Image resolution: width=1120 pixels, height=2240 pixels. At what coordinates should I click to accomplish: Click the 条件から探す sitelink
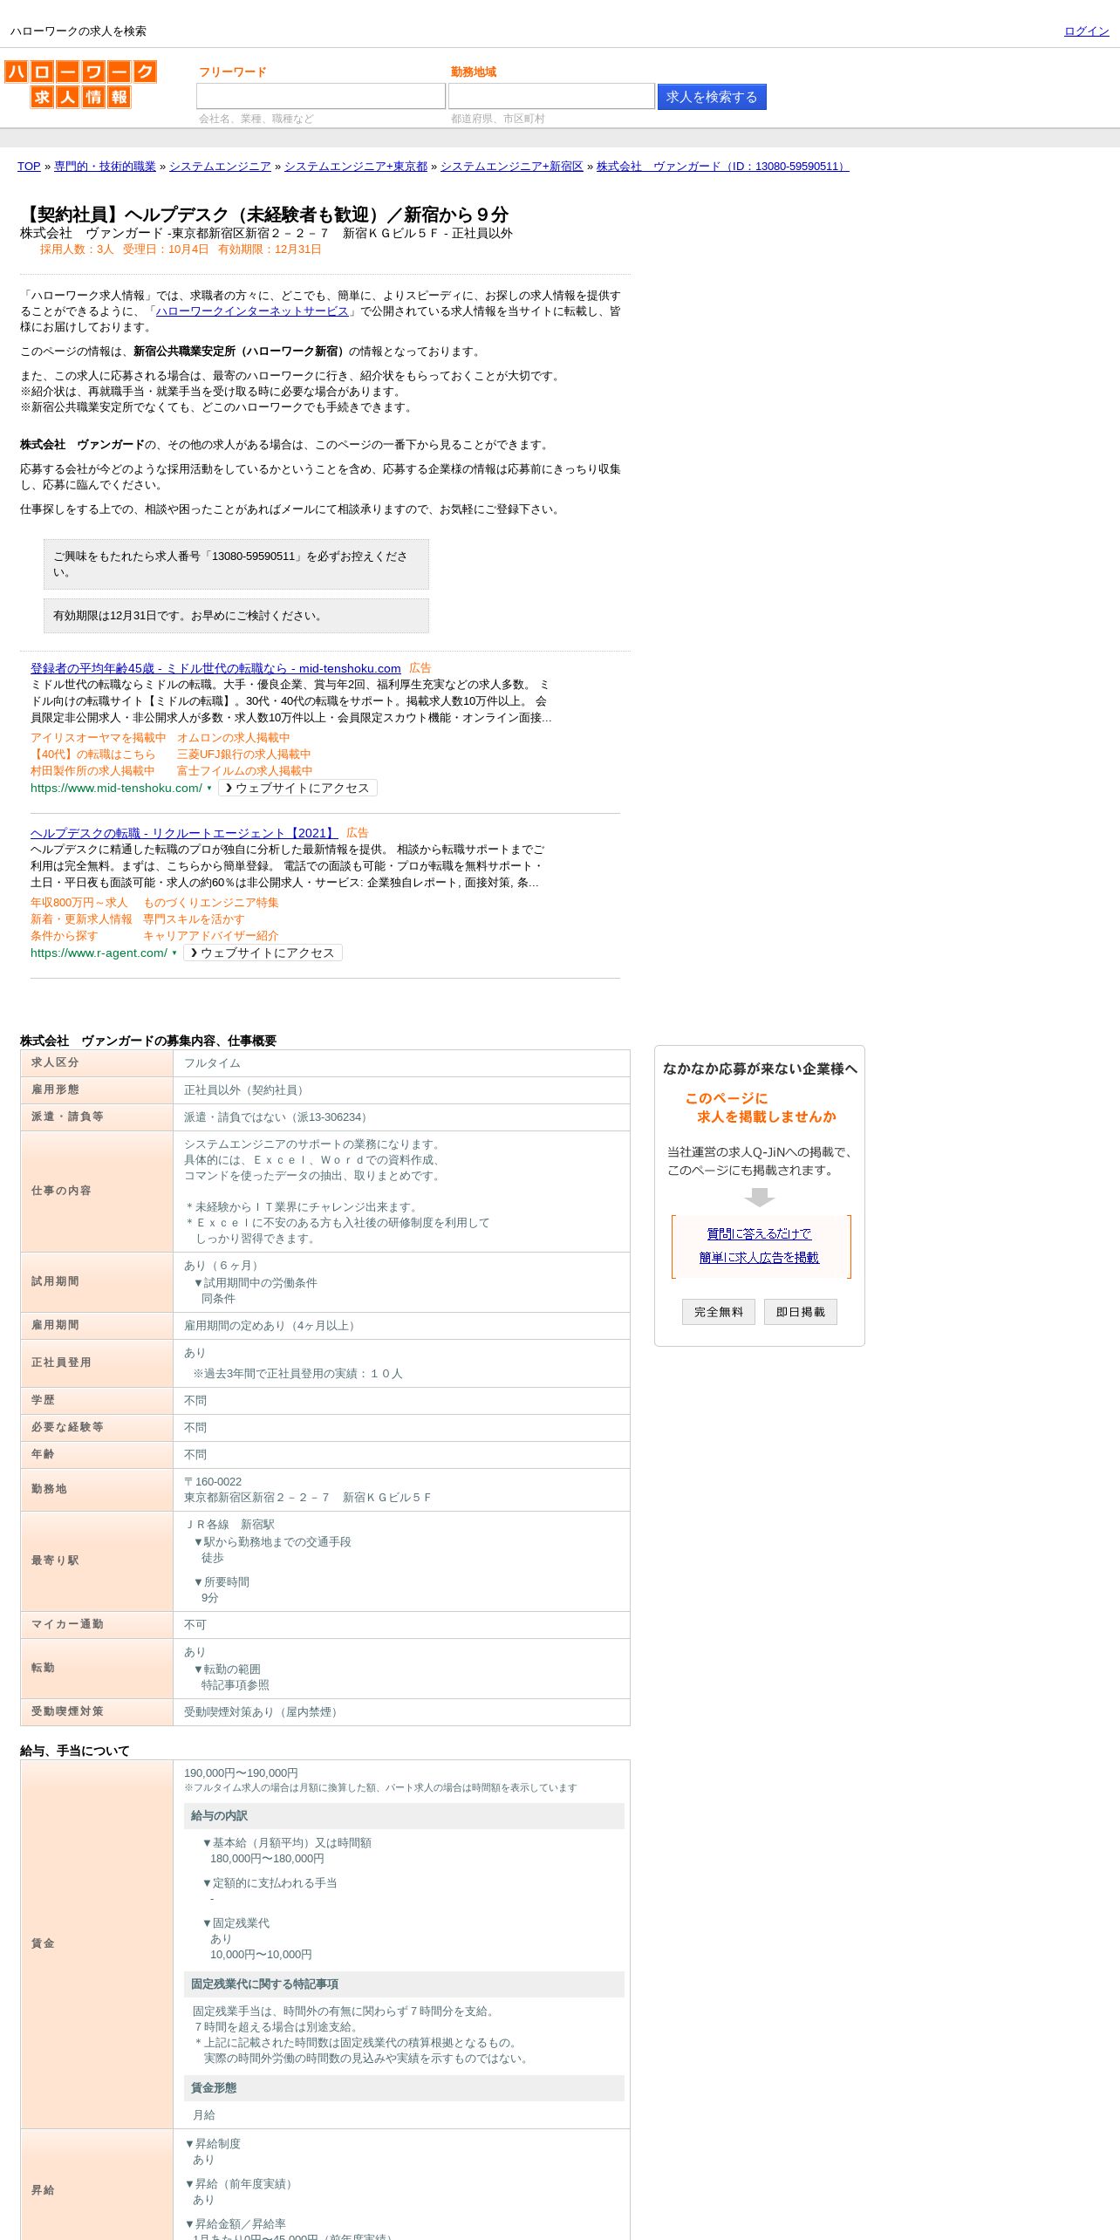65,936
